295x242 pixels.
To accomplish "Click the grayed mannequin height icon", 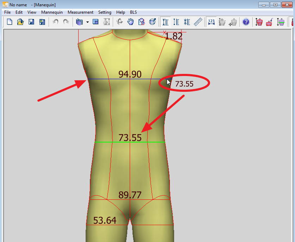I will tap(106, 22).
